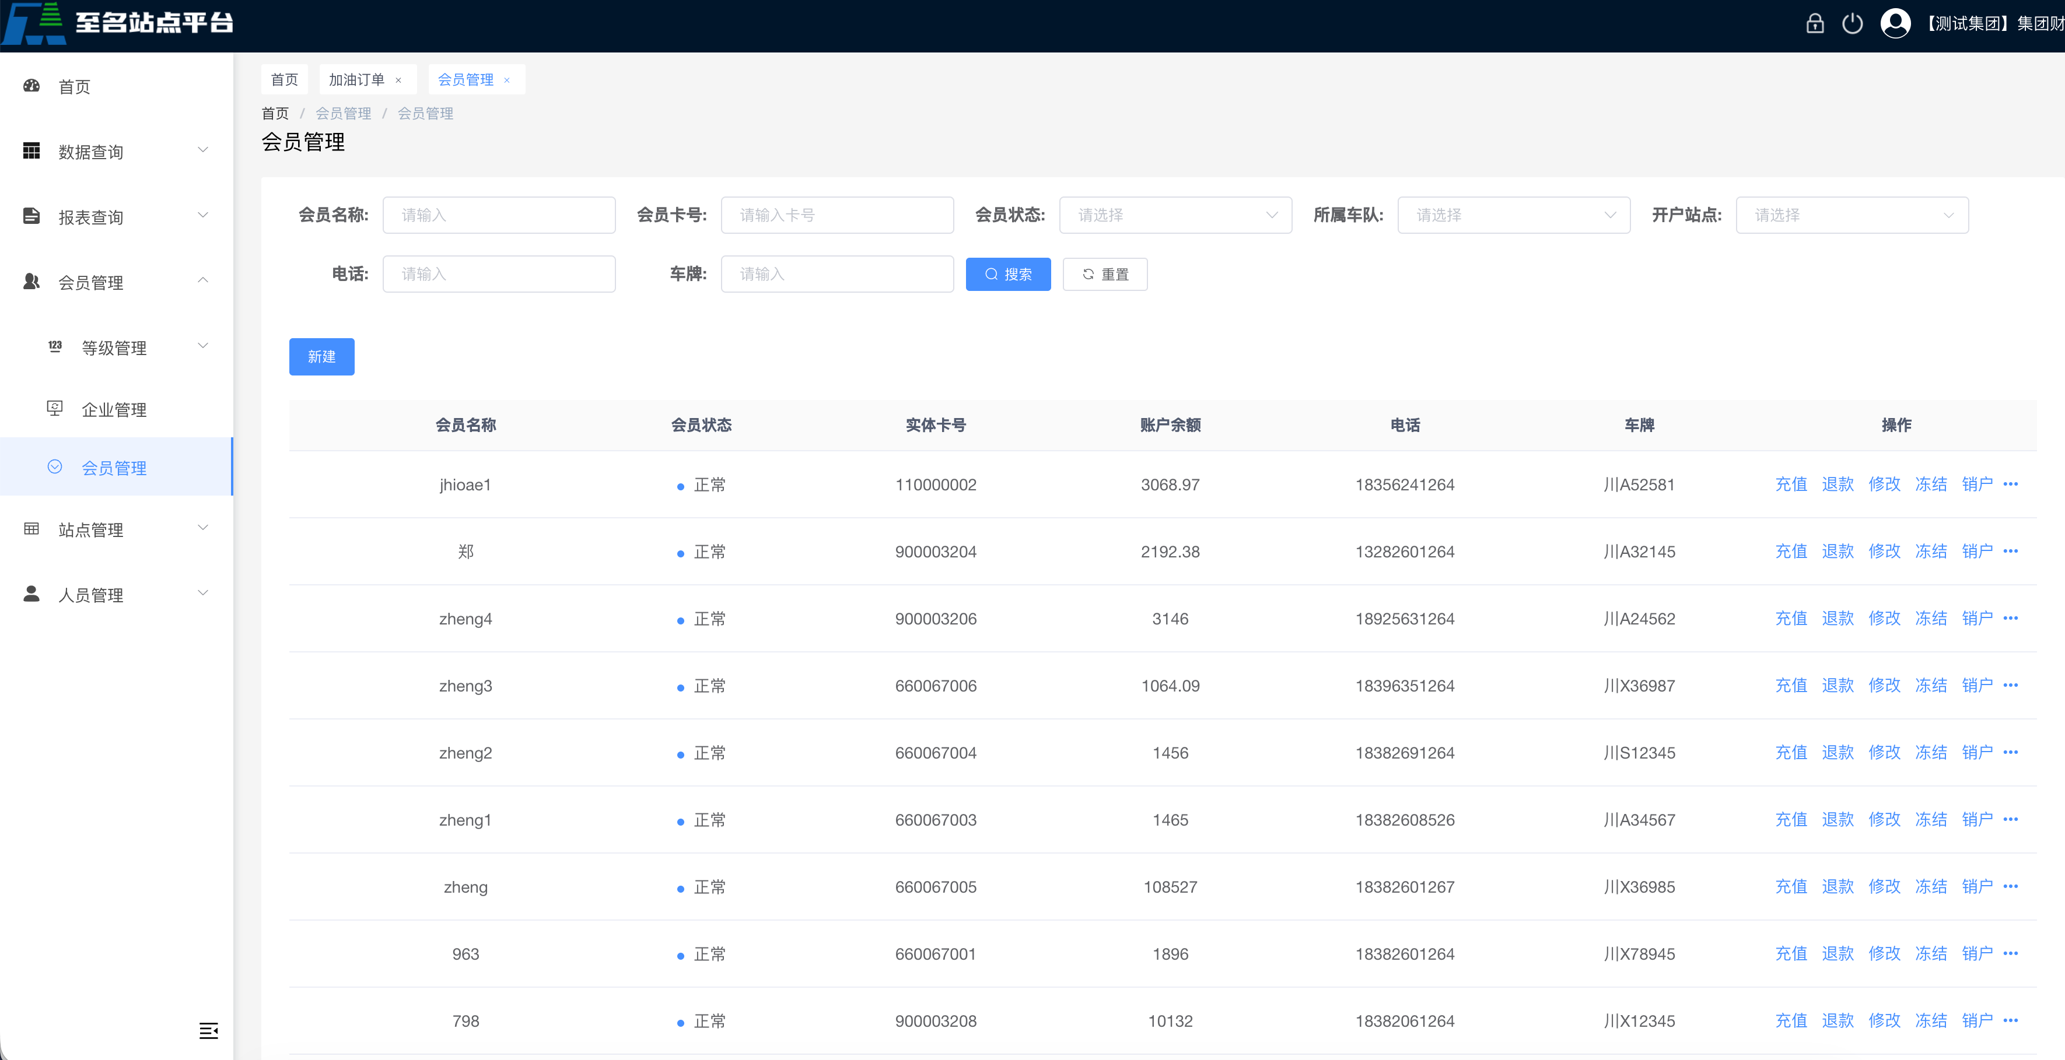This screenshot has width=2065, height=1060.
Task: Click the 首页 dashboard icon in sidebar
Action: [x=32, y=86]
